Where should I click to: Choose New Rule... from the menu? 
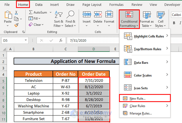[x=145, y=98]
